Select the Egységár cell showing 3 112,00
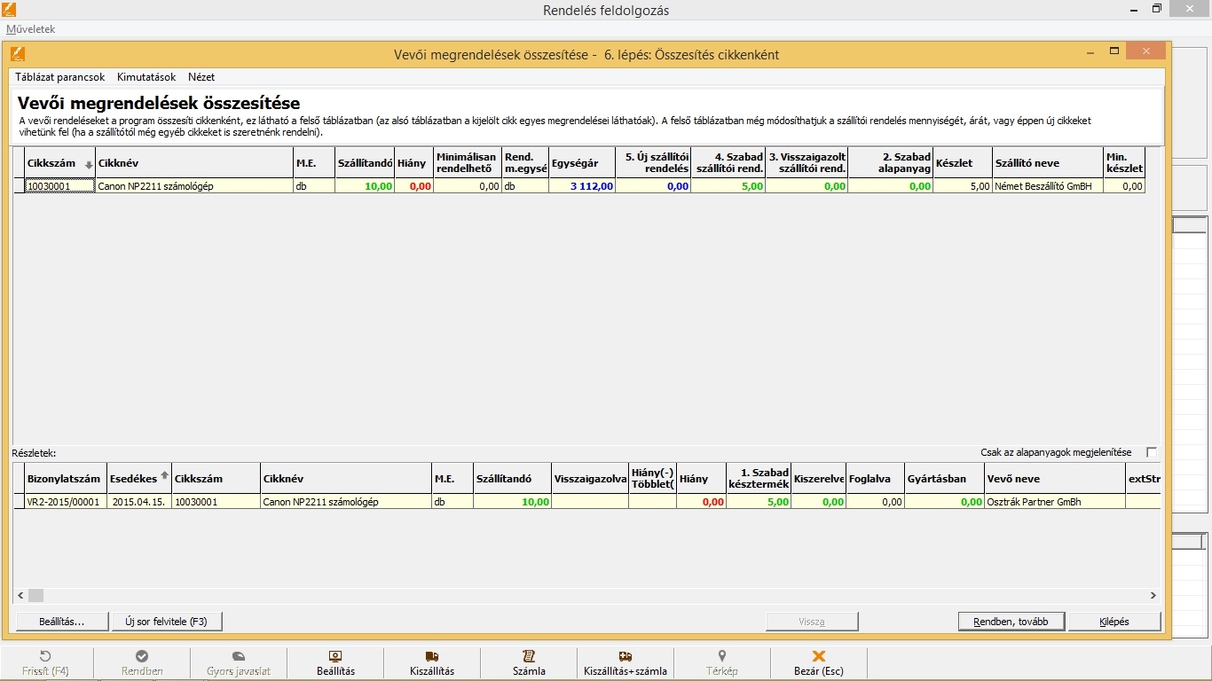1212x681 pixels. pyautogui.click(x=582, y=186)
